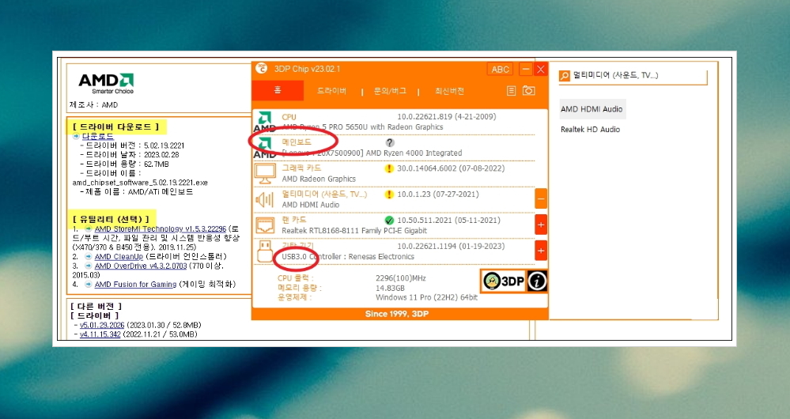Click Realtek RTL8168-8111 Family PCI-E Gigabit text
The height and width of the screenshot is (419, 790).
point(354,231)
